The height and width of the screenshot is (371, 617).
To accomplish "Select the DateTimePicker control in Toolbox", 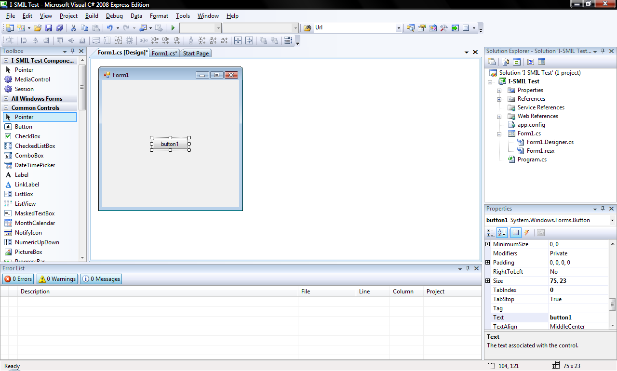I will [35, 165].
